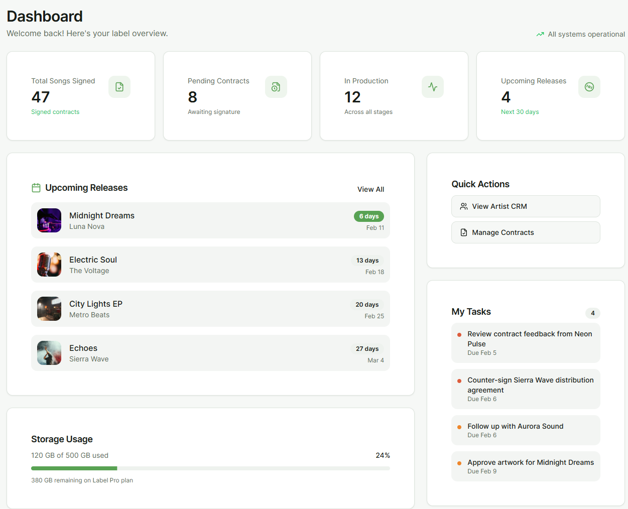The height and width of the screenshot is (509, 628).
Task: Click the file icon in Manage Contracts
Action: point(464,232)
